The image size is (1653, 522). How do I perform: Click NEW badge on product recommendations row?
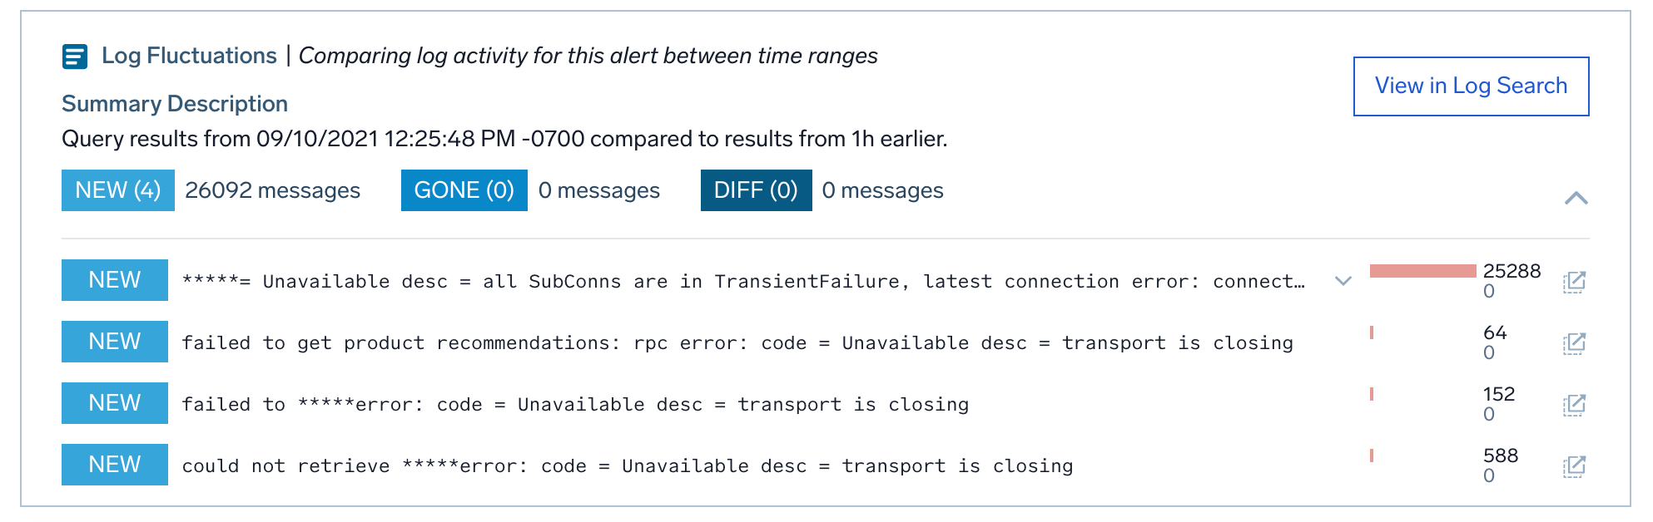pyautogui.click(x=115, y=342)
